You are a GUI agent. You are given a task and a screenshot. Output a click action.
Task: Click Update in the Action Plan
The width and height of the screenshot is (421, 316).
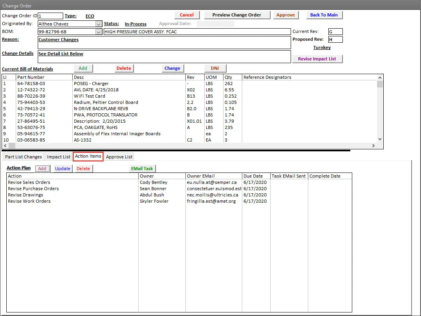[x=62, y=169]
